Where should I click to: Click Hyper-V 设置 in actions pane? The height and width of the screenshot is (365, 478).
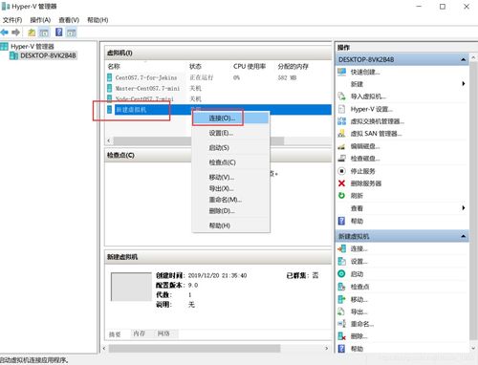click(371, 109)
